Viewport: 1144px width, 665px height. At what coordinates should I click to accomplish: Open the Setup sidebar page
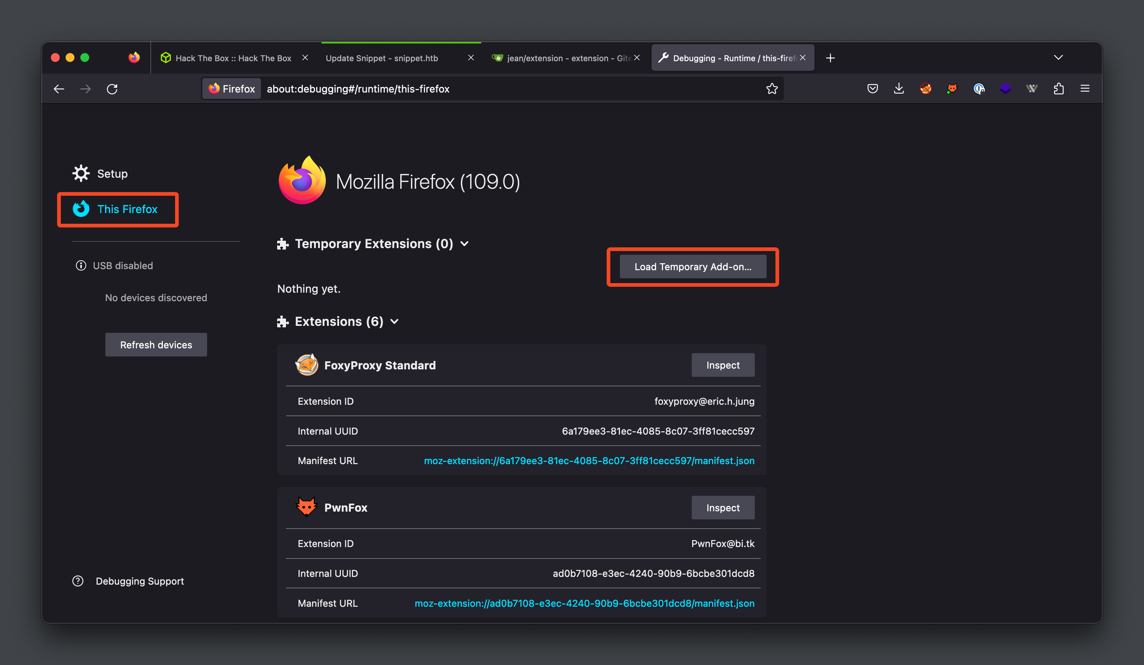100,173
